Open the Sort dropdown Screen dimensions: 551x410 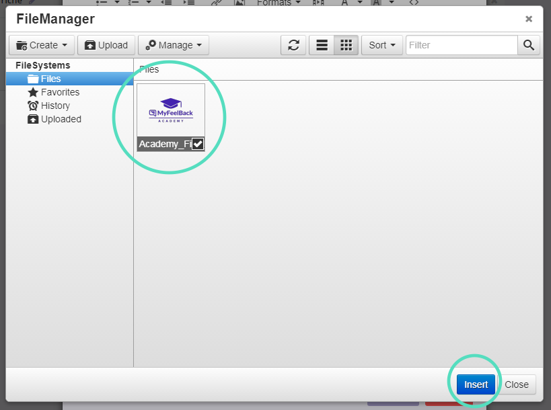coord(382,45)
